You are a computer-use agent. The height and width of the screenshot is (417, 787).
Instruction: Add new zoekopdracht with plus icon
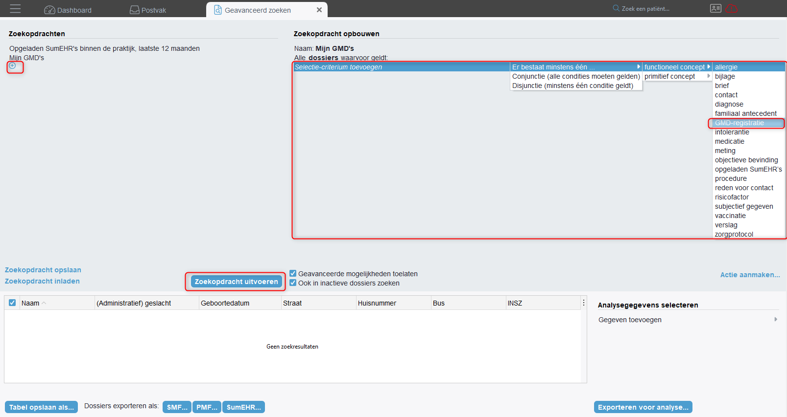click(12, 66)
